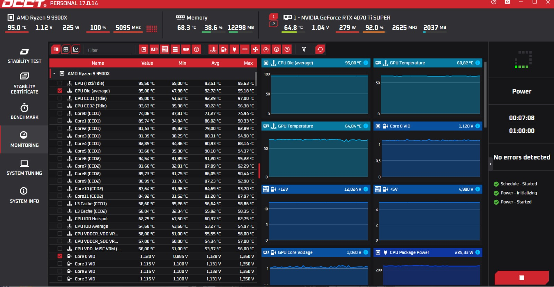Image resolution: width=554 pixels, height=287 pixels.
Task: Switch to the graph-only view
Action: click(76, 50)
